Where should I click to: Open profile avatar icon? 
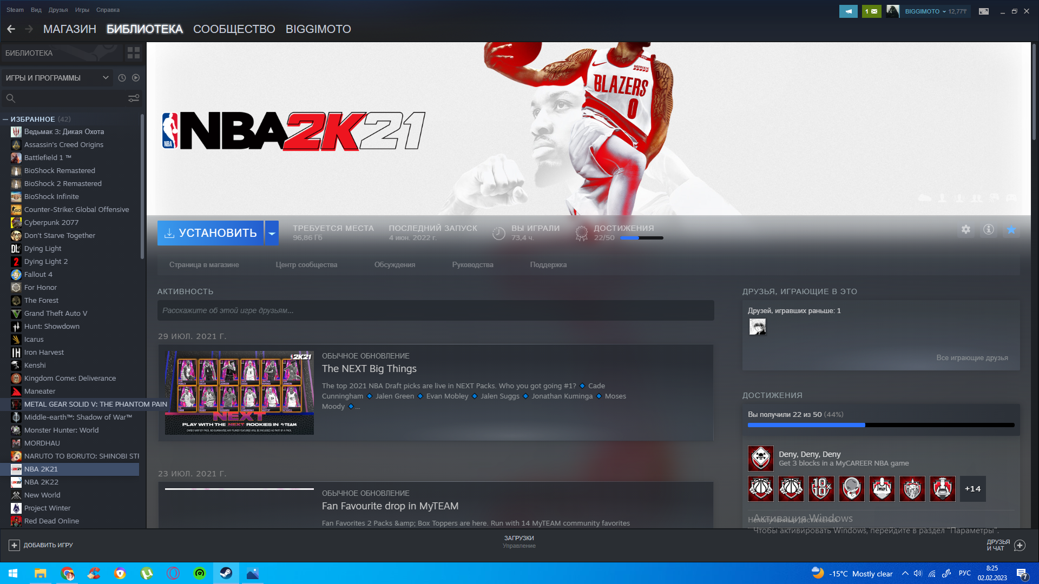[893, 11]
